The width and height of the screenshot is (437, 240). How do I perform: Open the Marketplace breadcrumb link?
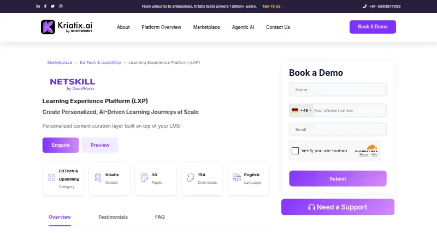pos(60,62)
